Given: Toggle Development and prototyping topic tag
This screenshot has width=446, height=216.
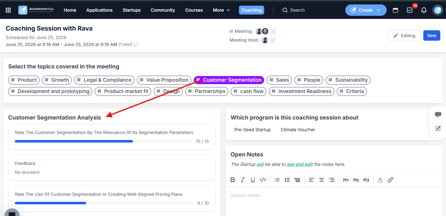Looking at the screenshot, I should [50, 91].
